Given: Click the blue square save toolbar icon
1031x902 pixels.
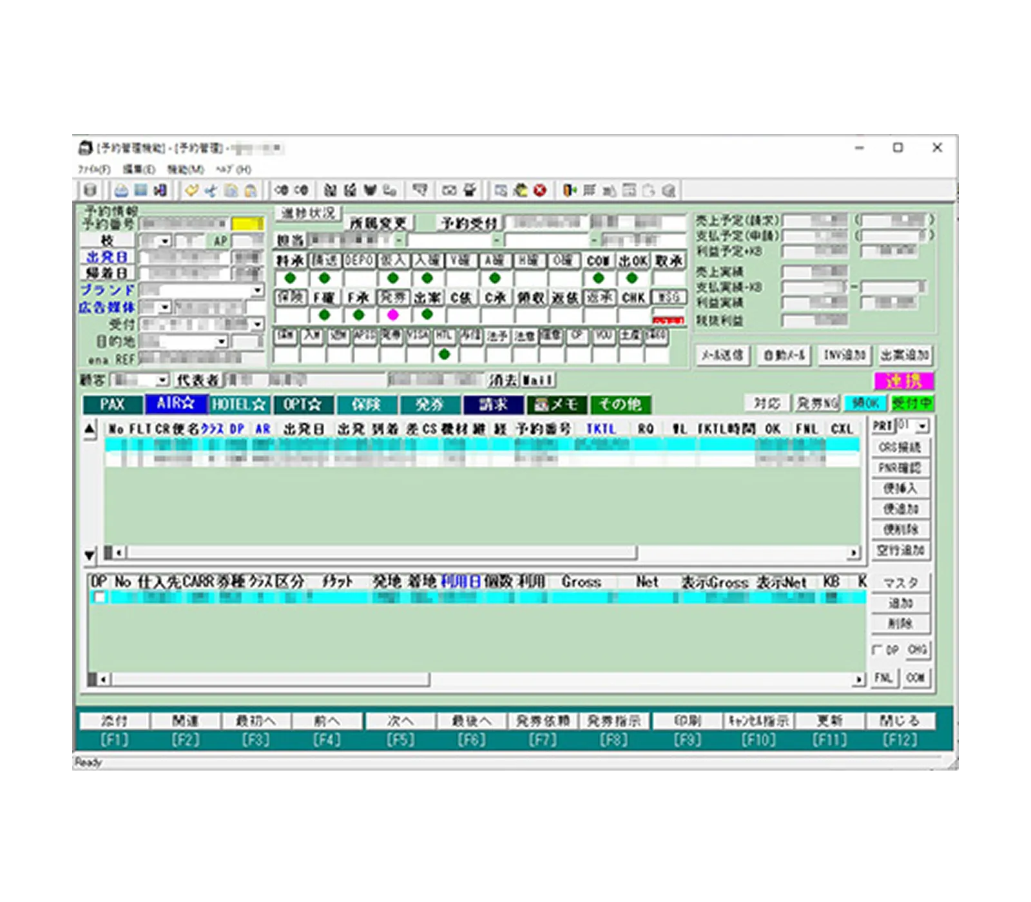Looking at the screenshot, I should point(140,190).
